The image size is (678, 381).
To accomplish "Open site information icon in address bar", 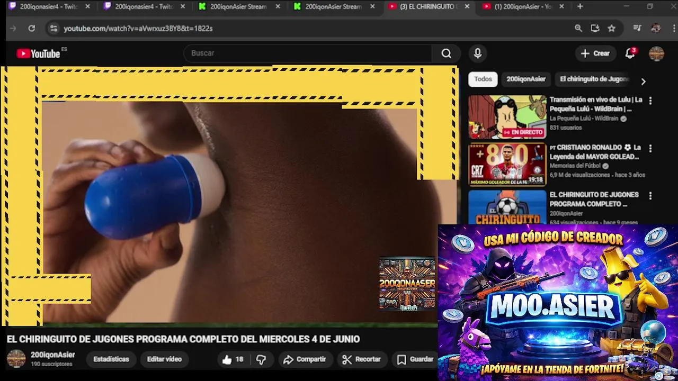I will (x=53, y=29).
